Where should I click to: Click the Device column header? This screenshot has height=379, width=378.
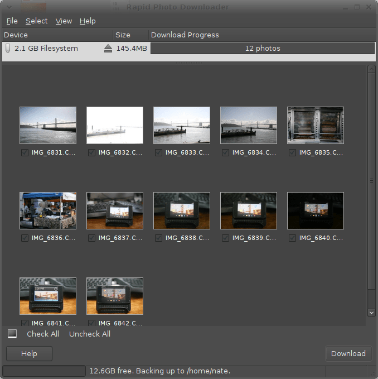point(57,35)
